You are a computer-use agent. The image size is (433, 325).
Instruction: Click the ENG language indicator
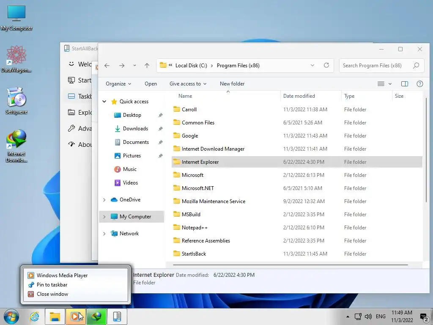pos(381,317)
